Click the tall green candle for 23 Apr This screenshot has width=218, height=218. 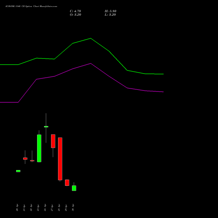click(x=39, y=148)
